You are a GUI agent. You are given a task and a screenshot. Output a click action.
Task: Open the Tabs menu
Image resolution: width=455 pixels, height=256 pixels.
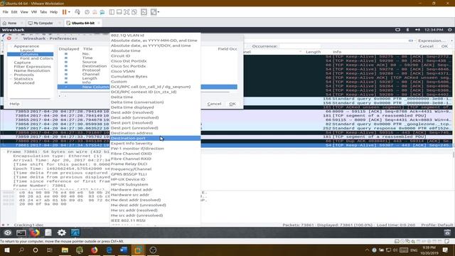[x=43, y=12]
